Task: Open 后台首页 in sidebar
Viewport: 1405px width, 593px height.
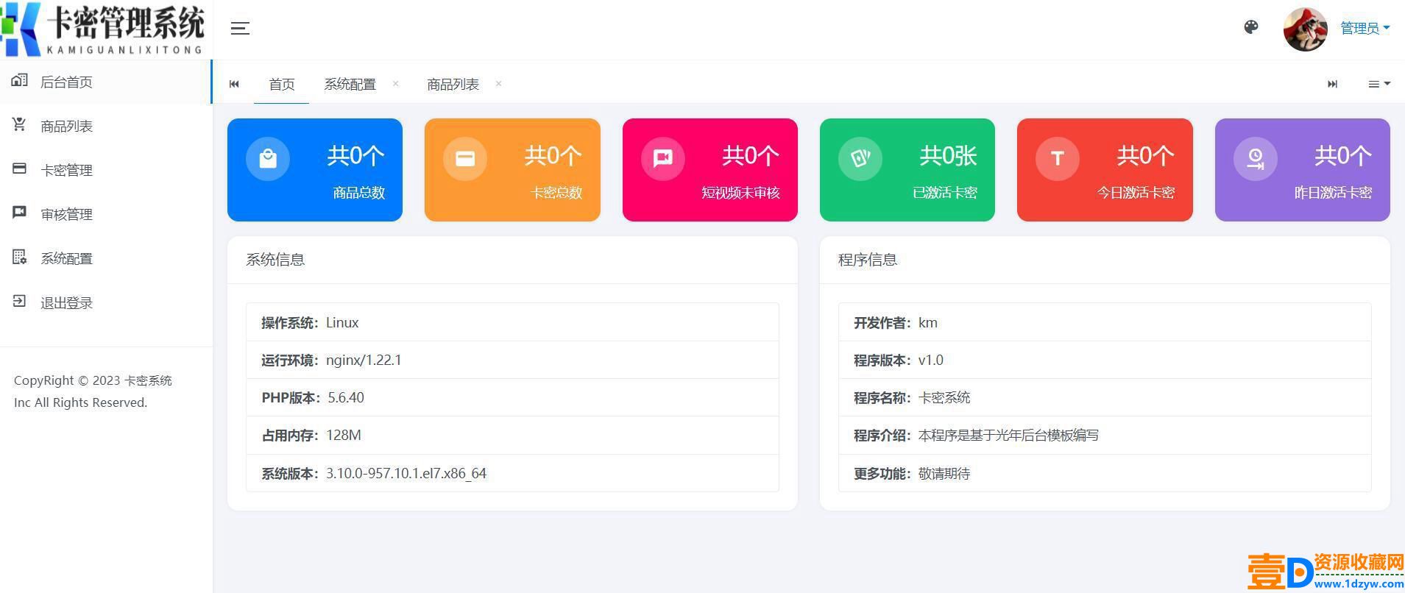Action: (106, 82)
